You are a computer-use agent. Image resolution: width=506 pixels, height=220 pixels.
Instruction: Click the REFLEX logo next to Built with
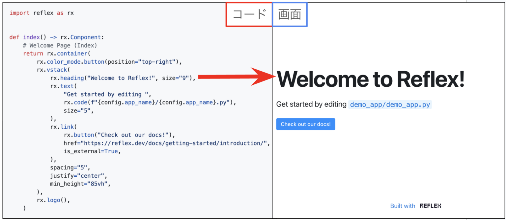click(430, 206)
